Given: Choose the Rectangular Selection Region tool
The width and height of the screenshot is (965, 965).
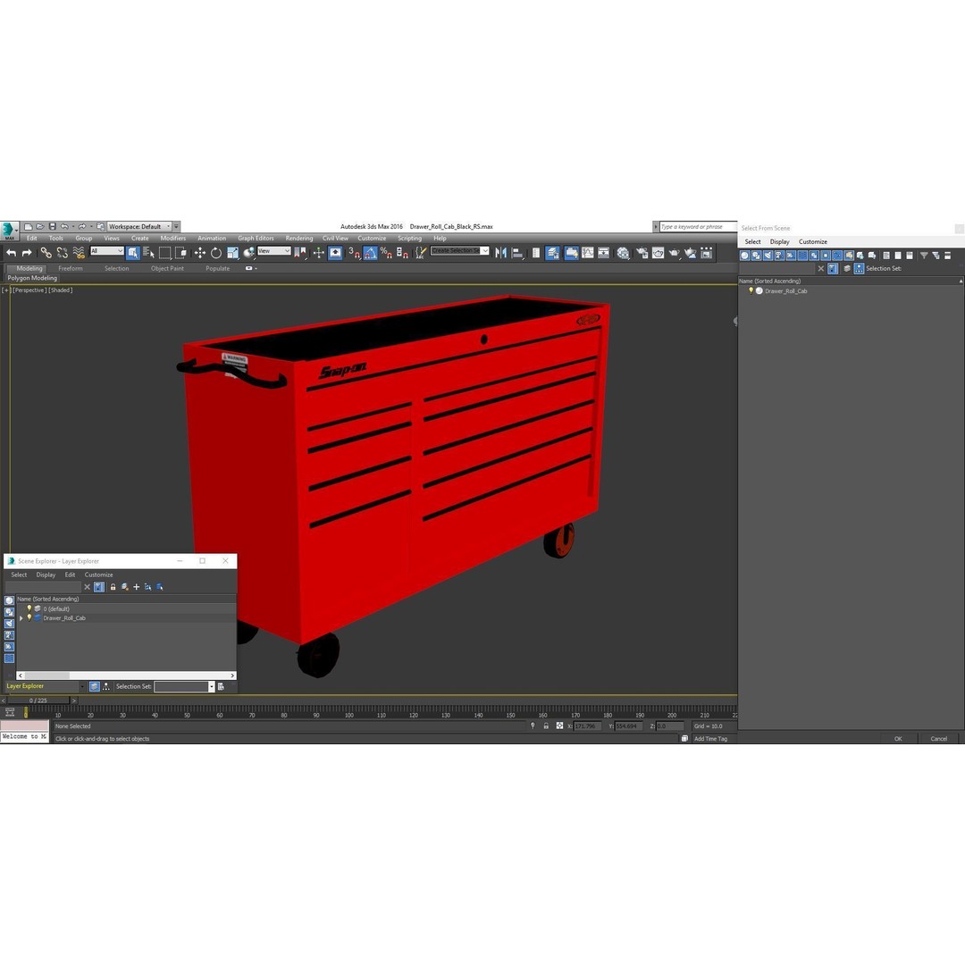Looking at the screenshot, I should [165, 252].
